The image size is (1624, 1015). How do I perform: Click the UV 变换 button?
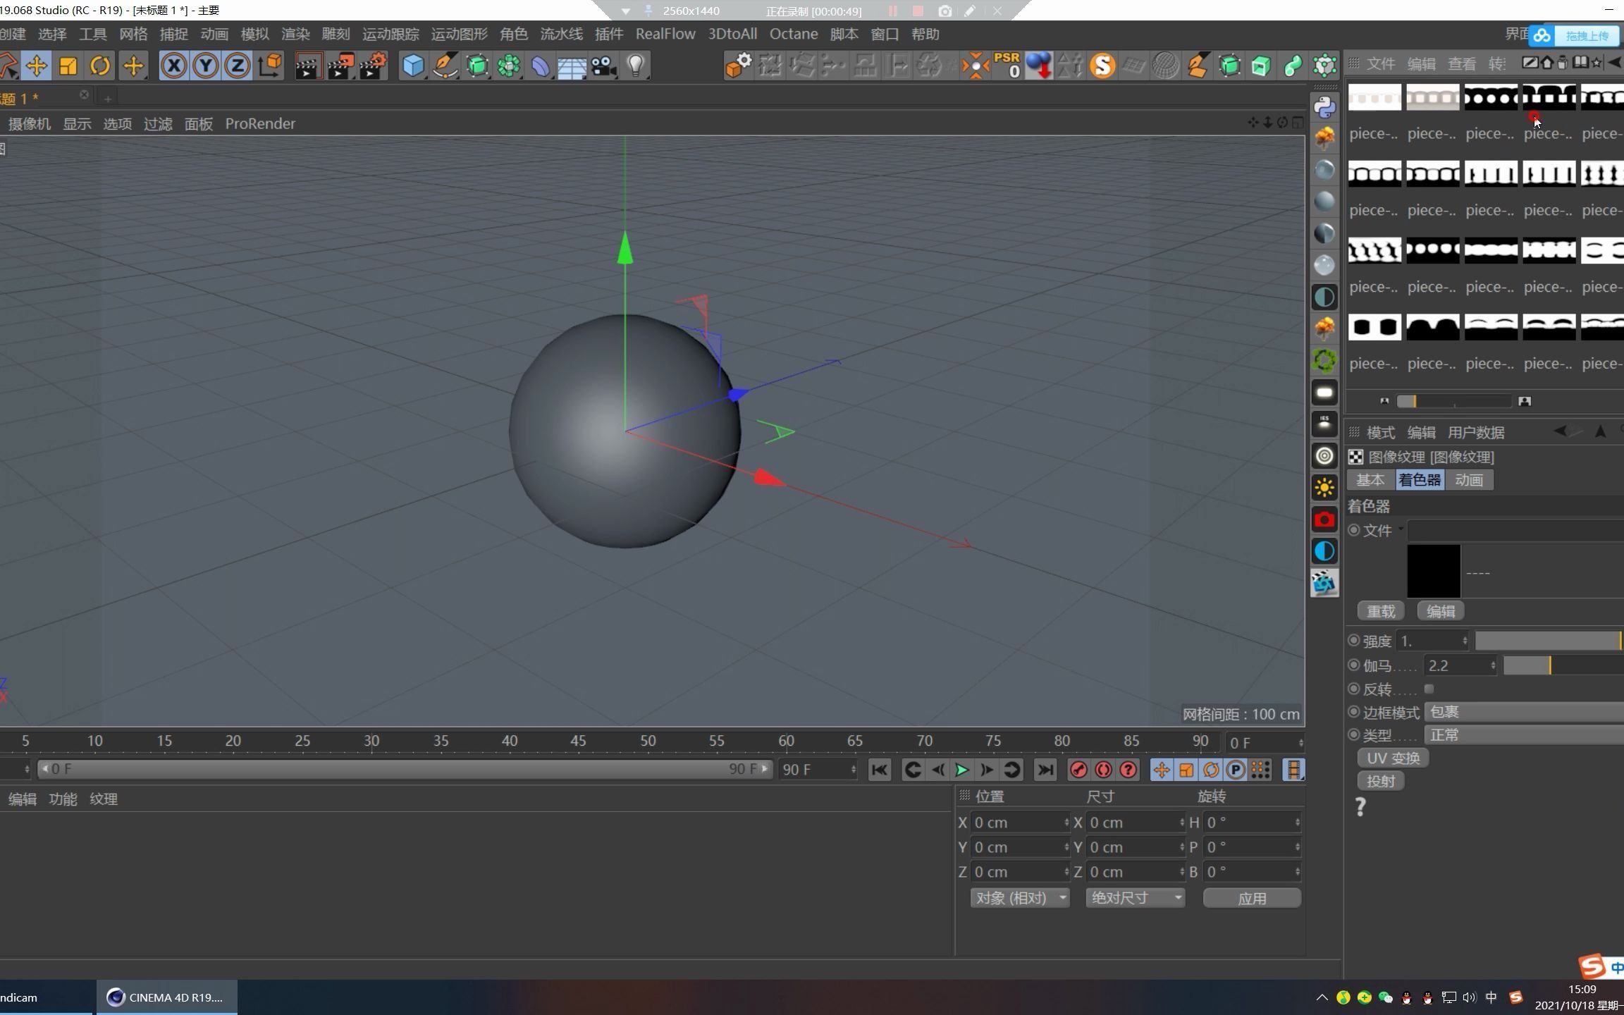click(x=1393, y=758)
